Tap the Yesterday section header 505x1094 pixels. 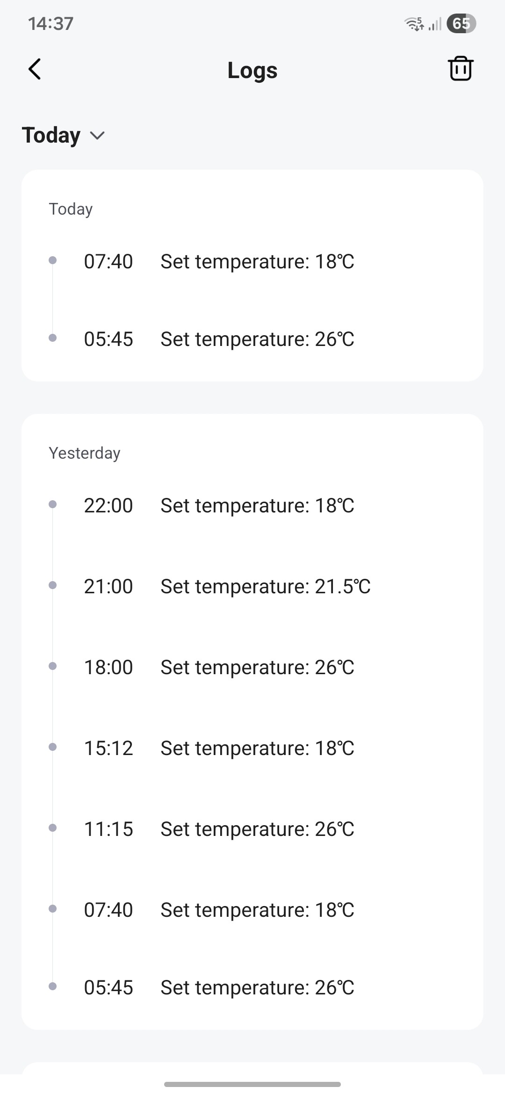85,453
